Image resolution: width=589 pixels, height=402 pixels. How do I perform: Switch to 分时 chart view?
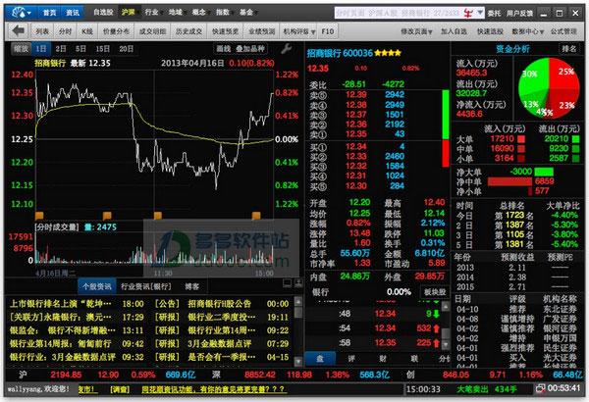65,31
